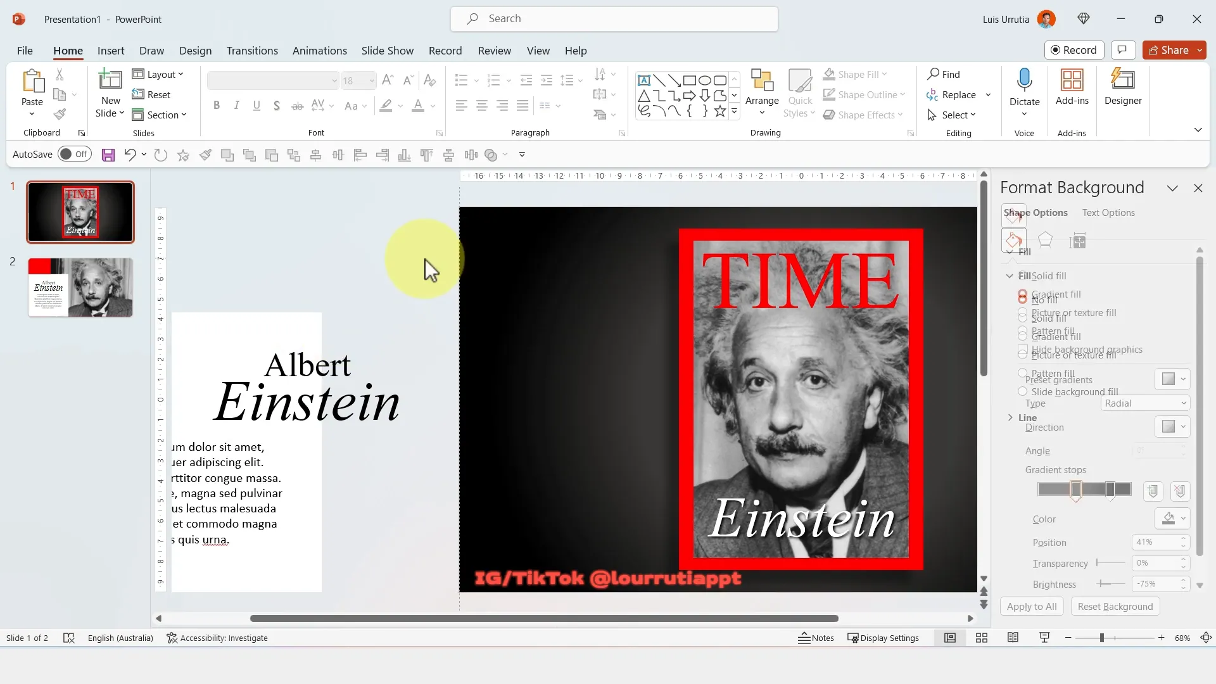Click the Apply to All button
The height and width of the screenshot is (684, 1216).
pyautogui.click(x=1032, y=606)
